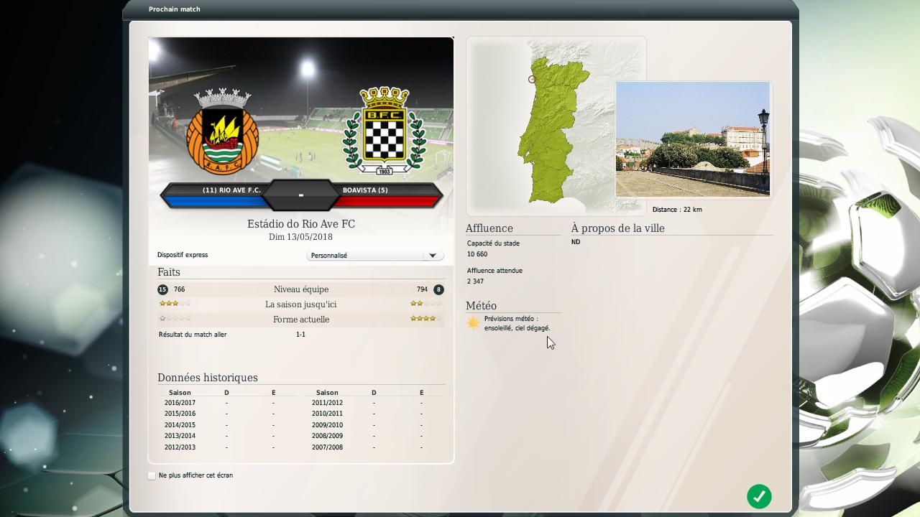Click the weather forecast text 'ensoleillé, ciel dégagé'
This screenshot has width=920, height=517.
517,328
